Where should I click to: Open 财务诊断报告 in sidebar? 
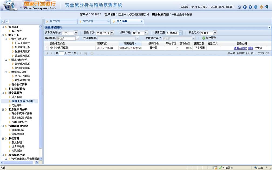tap(17, 89)
